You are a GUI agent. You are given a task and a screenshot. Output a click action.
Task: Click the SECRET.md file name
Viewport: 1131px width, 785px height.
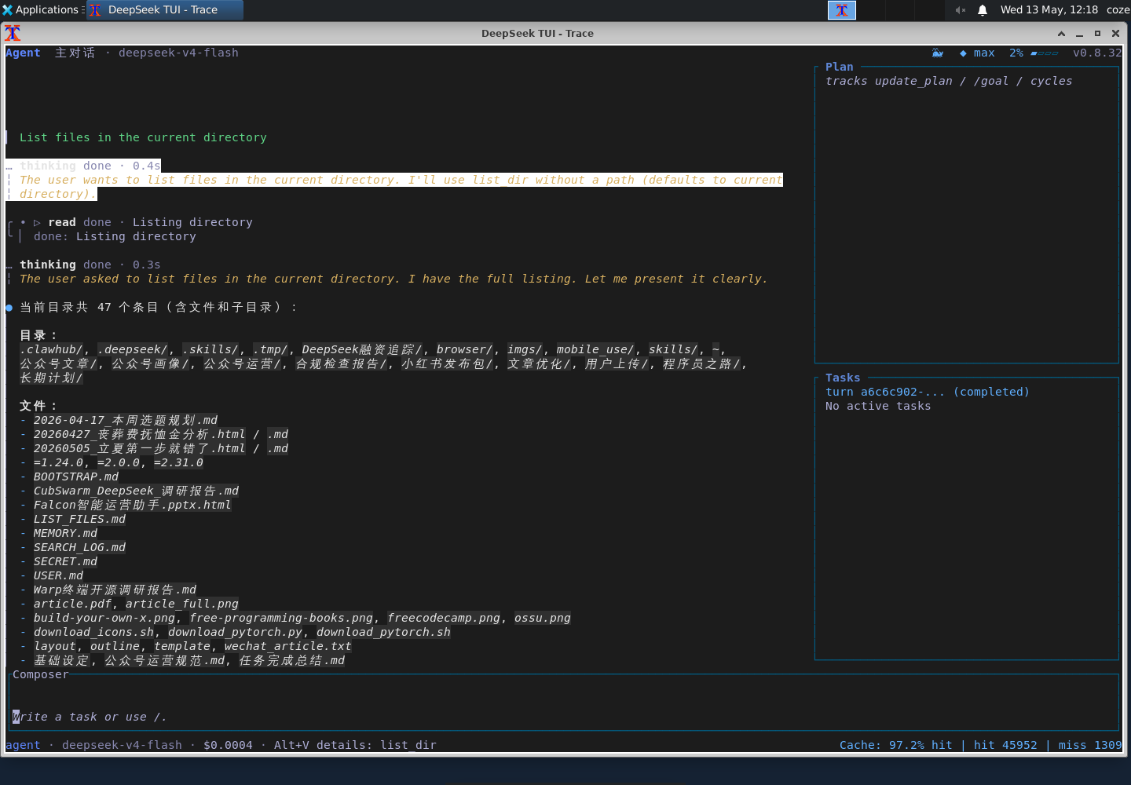pos(65,561)
